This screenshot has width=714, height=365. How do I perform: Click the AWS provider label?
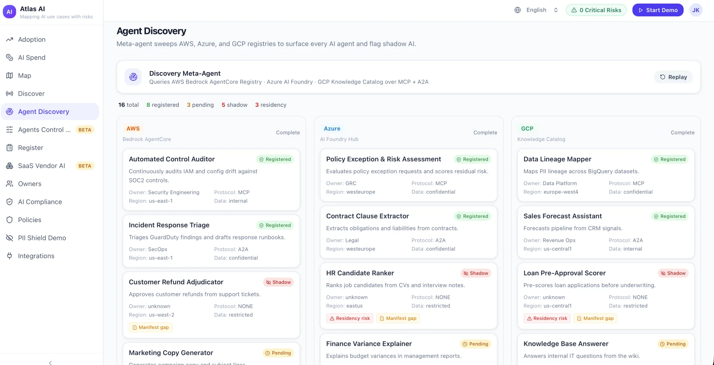coord(133,129)
